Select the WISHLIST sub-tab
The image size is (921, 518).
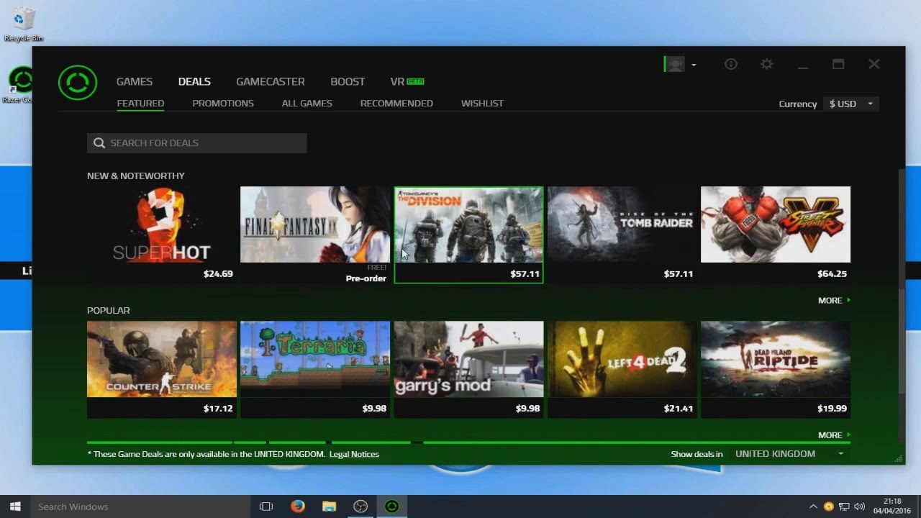482,103
